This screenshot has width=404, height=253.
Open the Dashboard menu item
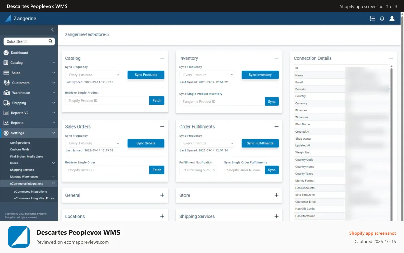click(29, 53)
